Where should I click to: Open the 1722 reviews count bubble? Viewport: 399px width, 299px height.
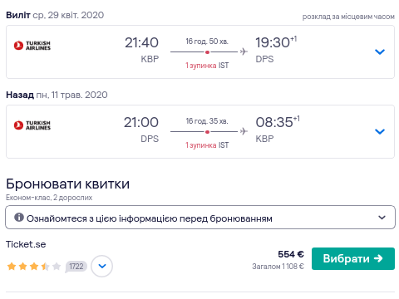point(76,267)
